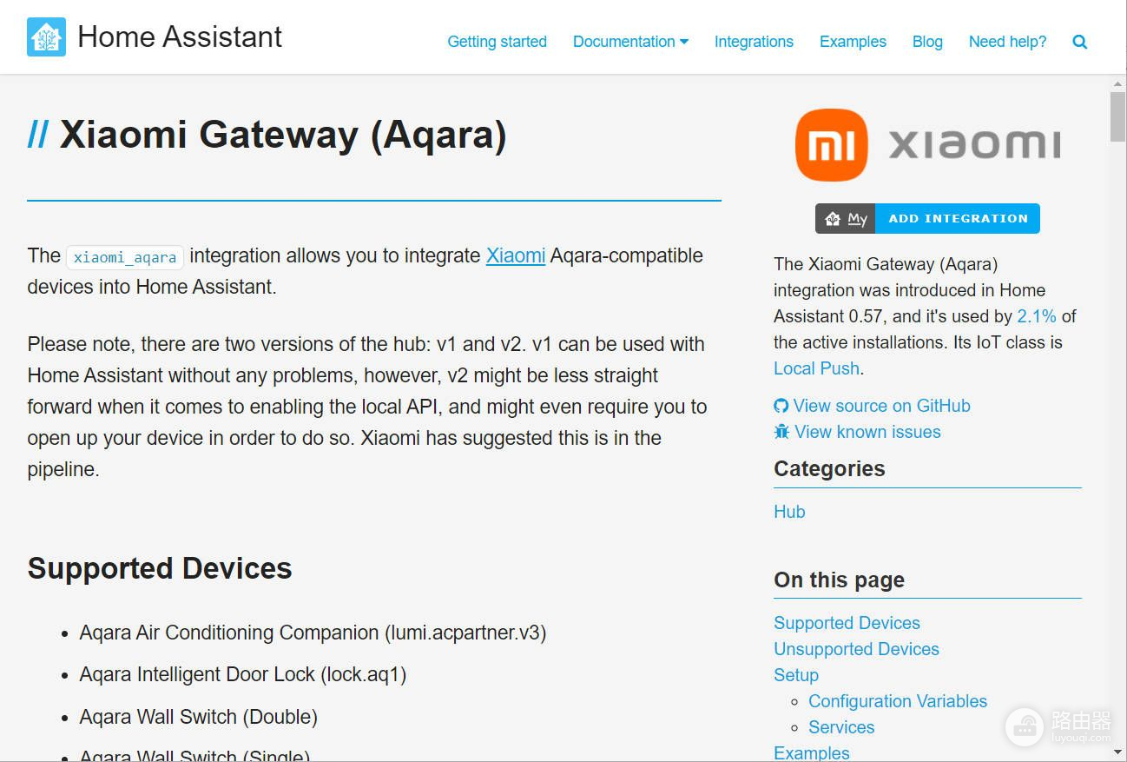Open the Getting started menu item

coord(497,42)
